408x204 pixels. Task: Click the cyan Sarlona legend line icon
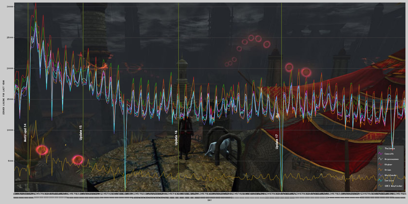tap(380, 181)
